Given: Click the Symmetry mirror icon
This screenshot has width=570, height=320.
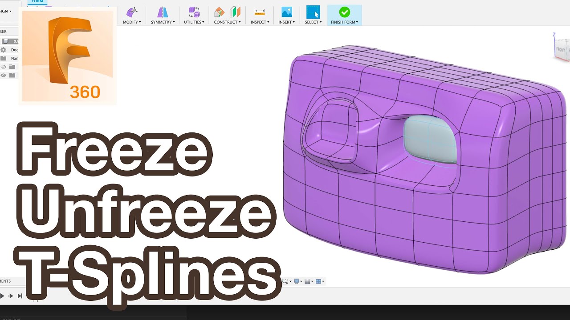Looking at the screenshot, I should tap(163, 12).
